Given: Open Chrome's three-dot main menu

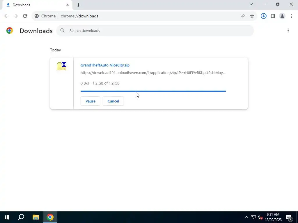Looking at the screenshot, I should click(x=292, y=16).
